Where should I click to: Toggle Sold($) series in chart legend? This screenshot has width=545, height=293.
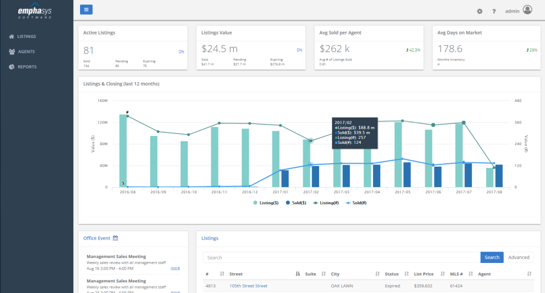coord(296,203)
